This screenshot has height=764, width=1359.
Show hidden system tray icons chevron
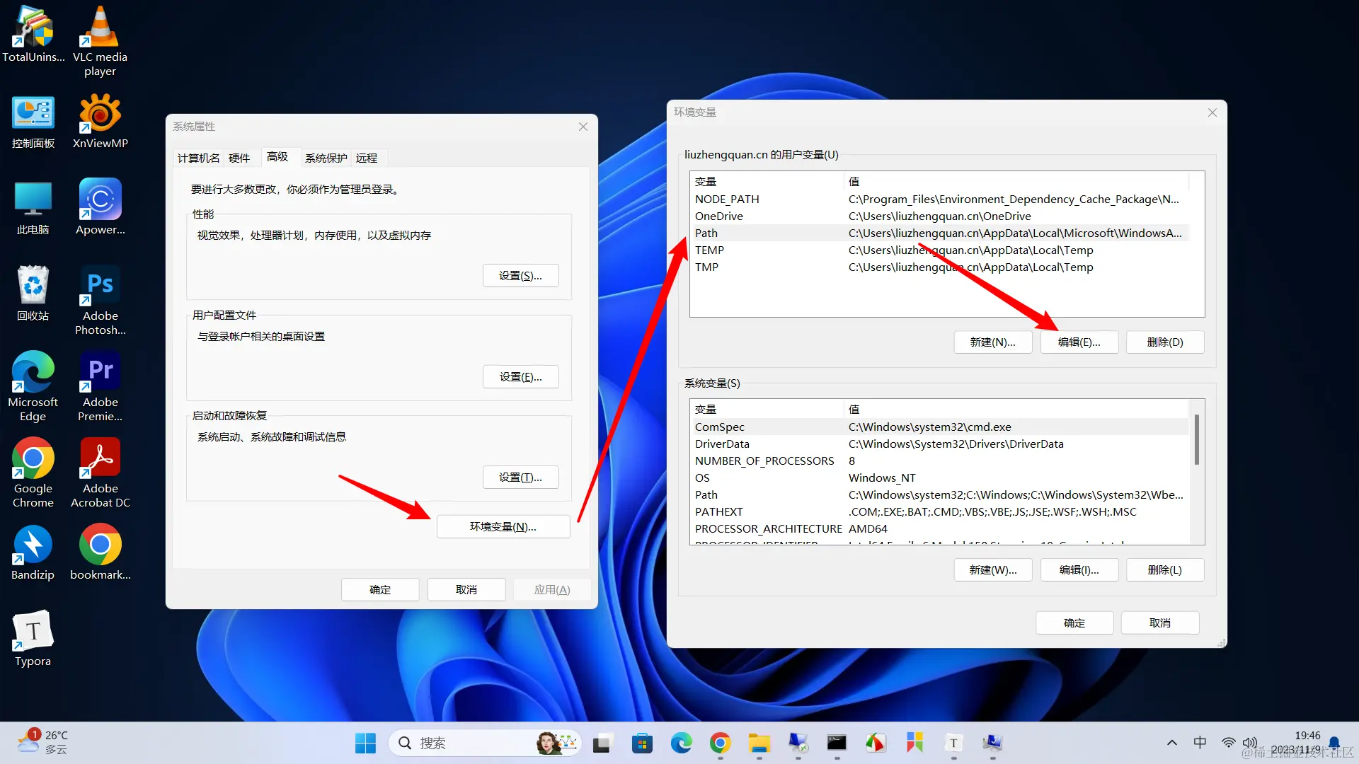click(1172, 743)
